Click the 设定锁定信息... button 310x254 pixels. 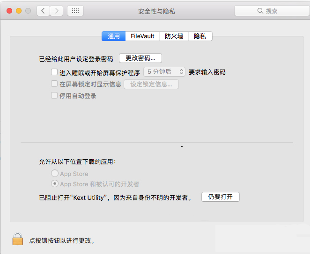click(151, 85)
